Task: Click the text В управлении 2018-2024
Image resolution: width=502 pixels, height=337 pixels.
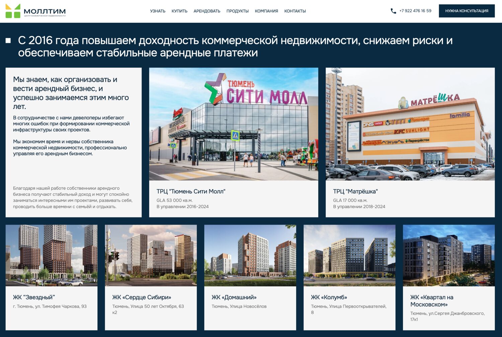Action: coord(359,207)
